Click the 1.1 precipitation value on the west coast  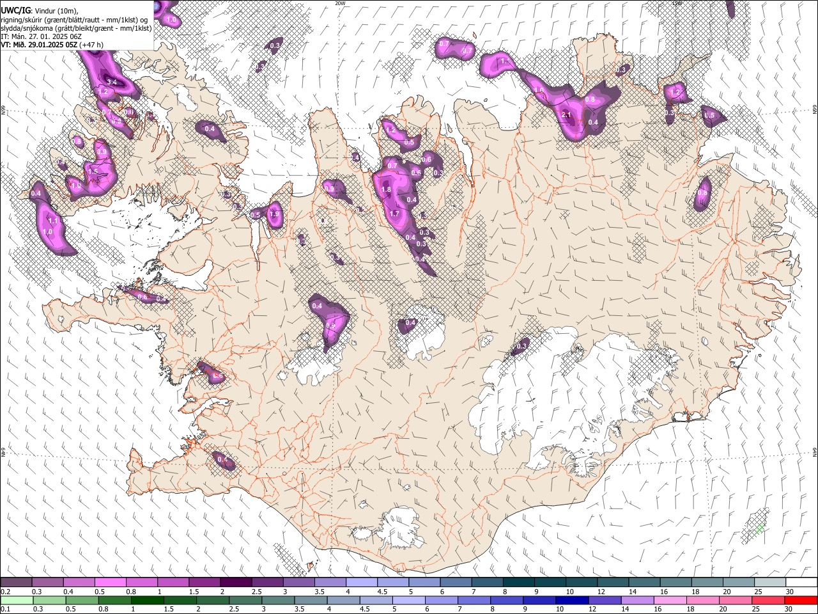(54, 221)
